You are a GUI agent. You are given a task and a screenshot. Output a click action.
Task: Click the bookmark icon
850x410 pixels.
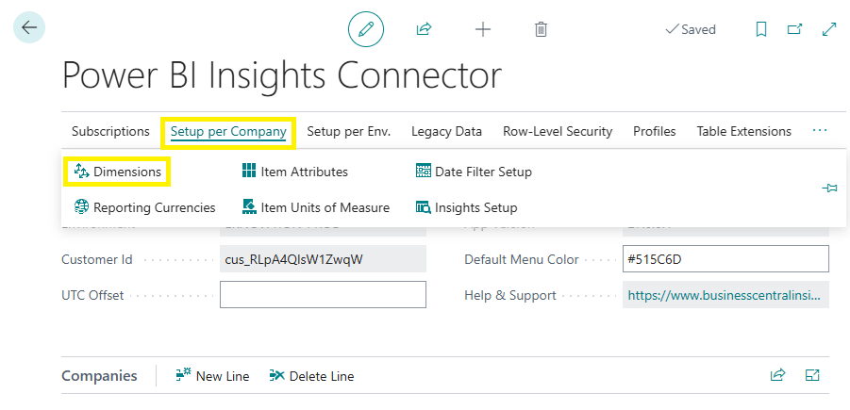pos(761,29)
